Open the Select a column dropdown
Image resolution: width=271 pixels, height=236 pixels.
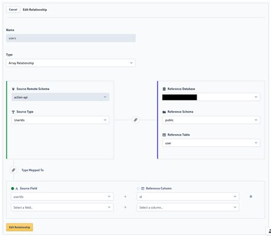point(188,207)
